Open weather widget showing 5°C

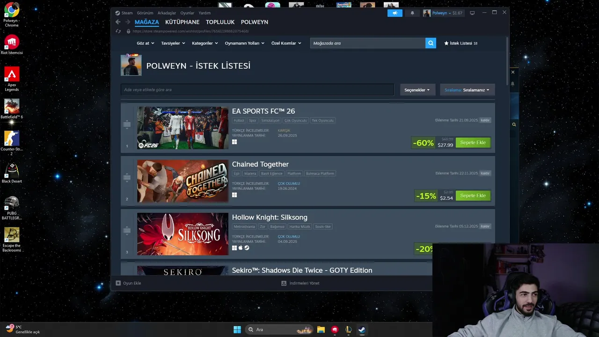tap(22, 330)
